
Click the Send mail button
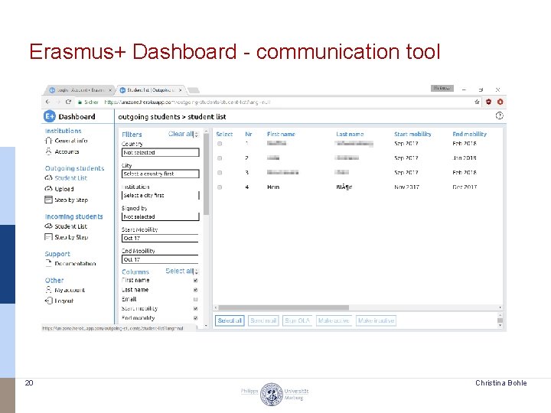point(263,320)
